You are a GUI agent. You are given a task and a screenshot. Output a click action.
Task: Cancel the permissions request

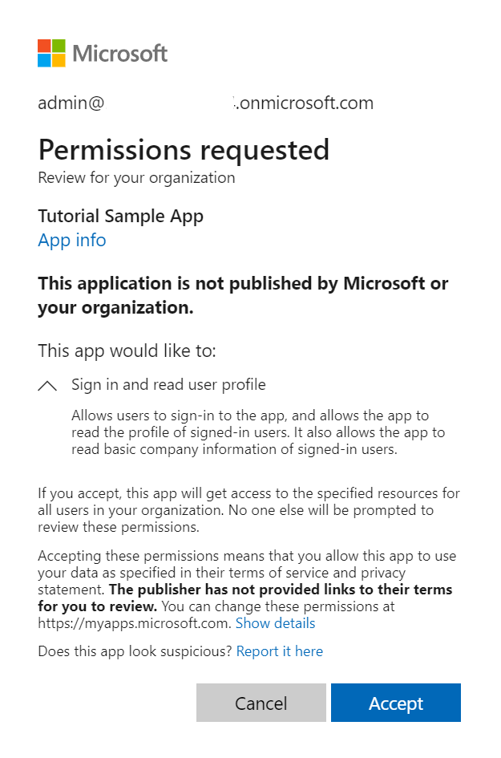[261, 703]
